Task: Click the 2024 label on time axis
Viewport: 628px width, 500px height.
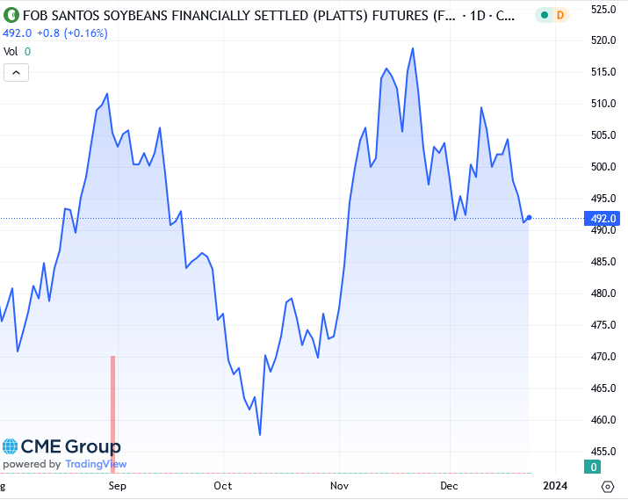Action: tap(554, 485)
